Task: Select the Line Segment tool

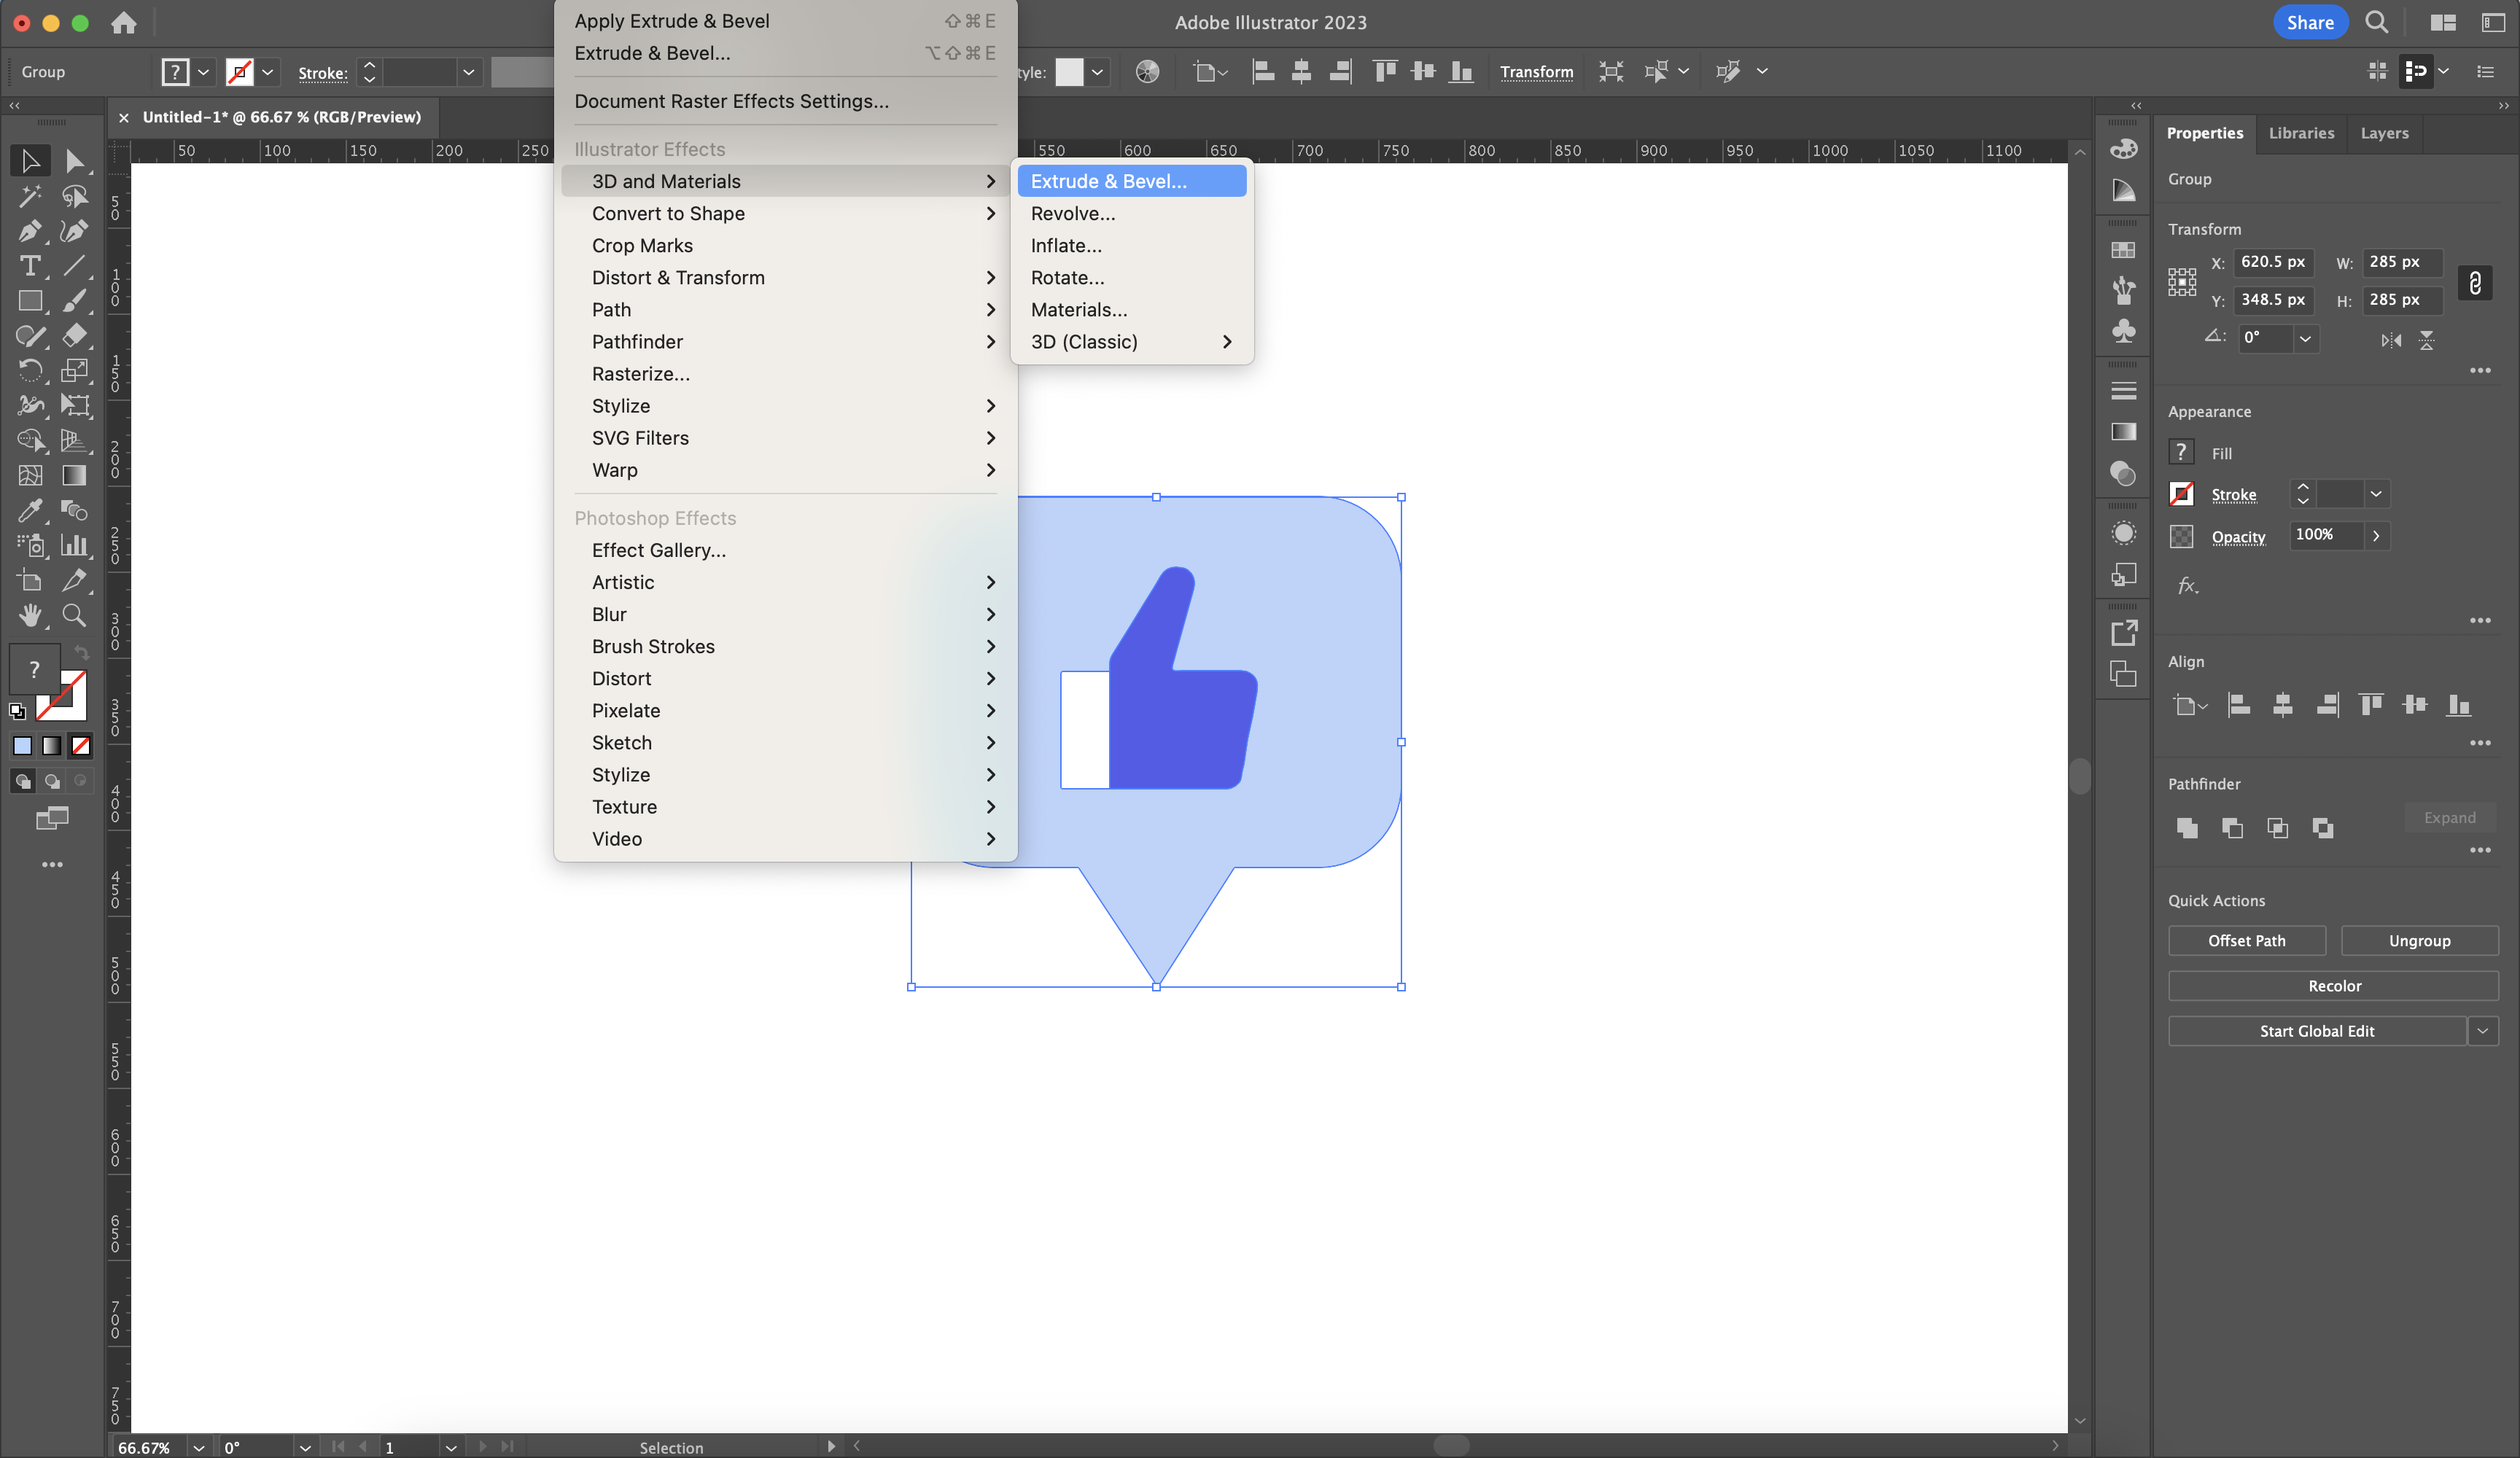Action: (74, 266)
